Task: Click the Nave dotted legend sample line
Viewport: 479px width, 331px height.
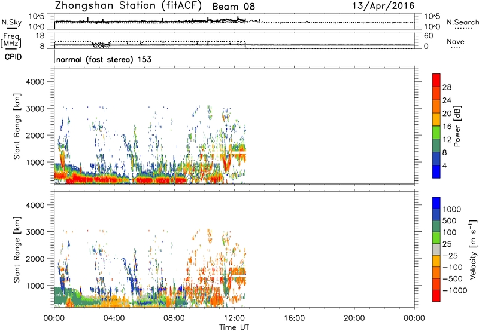Action: click(456, 48)
